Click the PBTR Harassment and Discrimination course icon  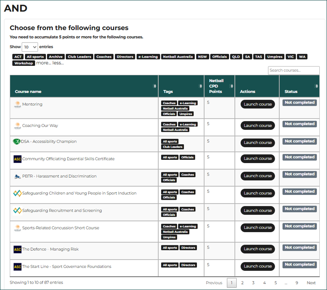pos(18,176)
